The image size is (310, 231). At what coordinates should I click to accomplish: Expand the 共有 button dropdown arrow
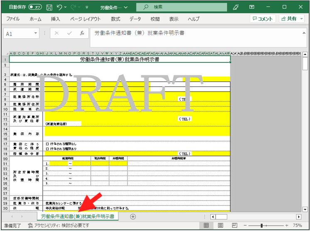pos(302,19)
